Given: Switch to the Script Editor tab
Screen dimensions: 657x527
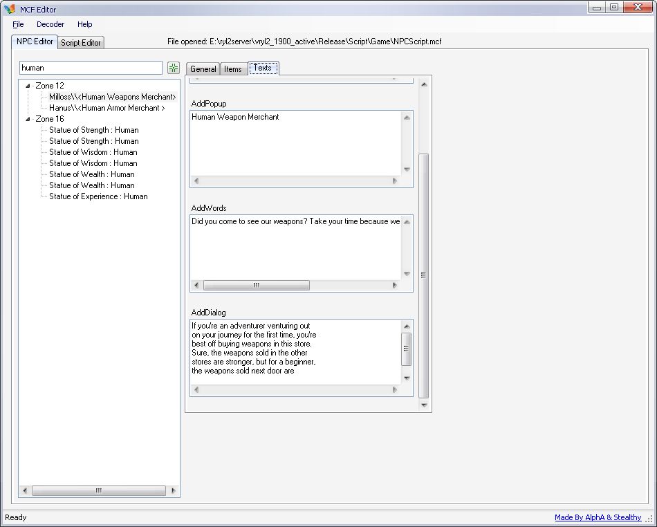Looking at the screenshot, I should click(x=81, y=43).
